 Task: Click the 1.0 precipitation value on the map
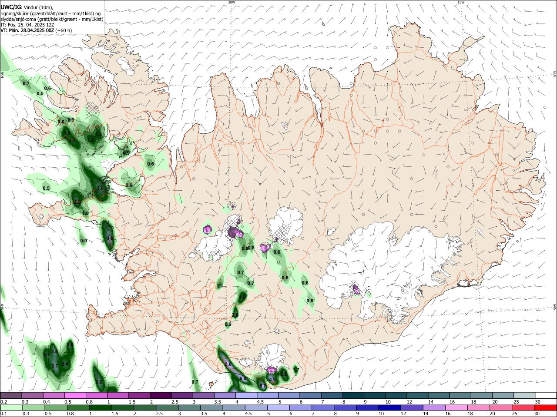tap(85, 213)
